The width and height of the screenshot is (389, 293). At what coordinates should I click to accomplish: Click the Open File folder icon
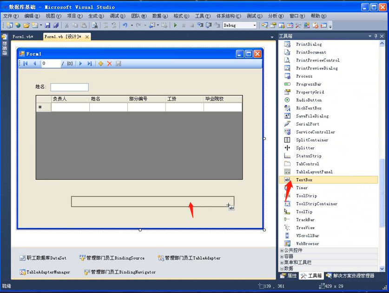click(26, 25)
